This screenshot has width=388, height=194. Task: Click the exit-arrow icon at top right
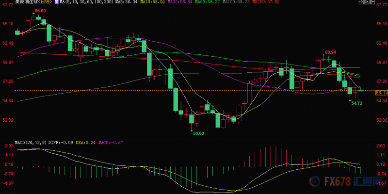(x=372, y=2)
